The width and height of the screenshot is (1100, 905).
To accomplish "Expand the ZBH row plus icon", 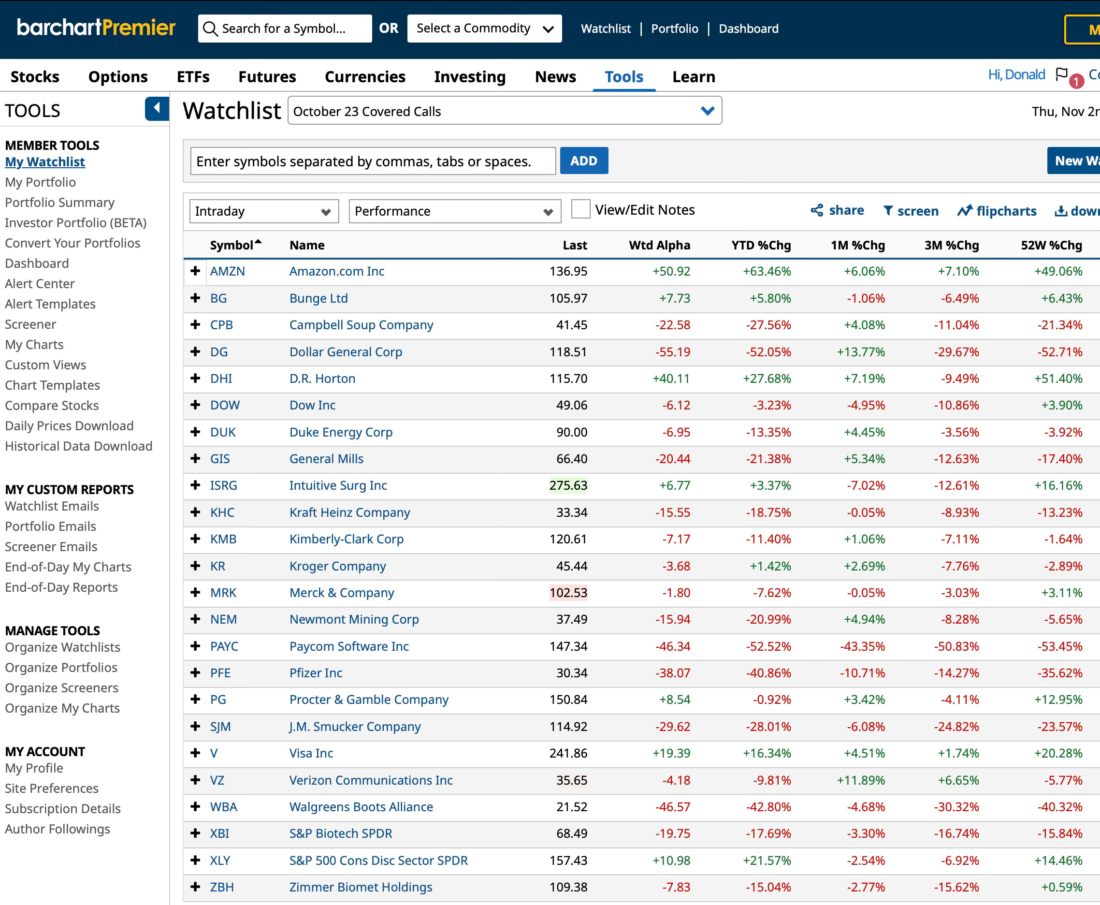I will (195, 887).
